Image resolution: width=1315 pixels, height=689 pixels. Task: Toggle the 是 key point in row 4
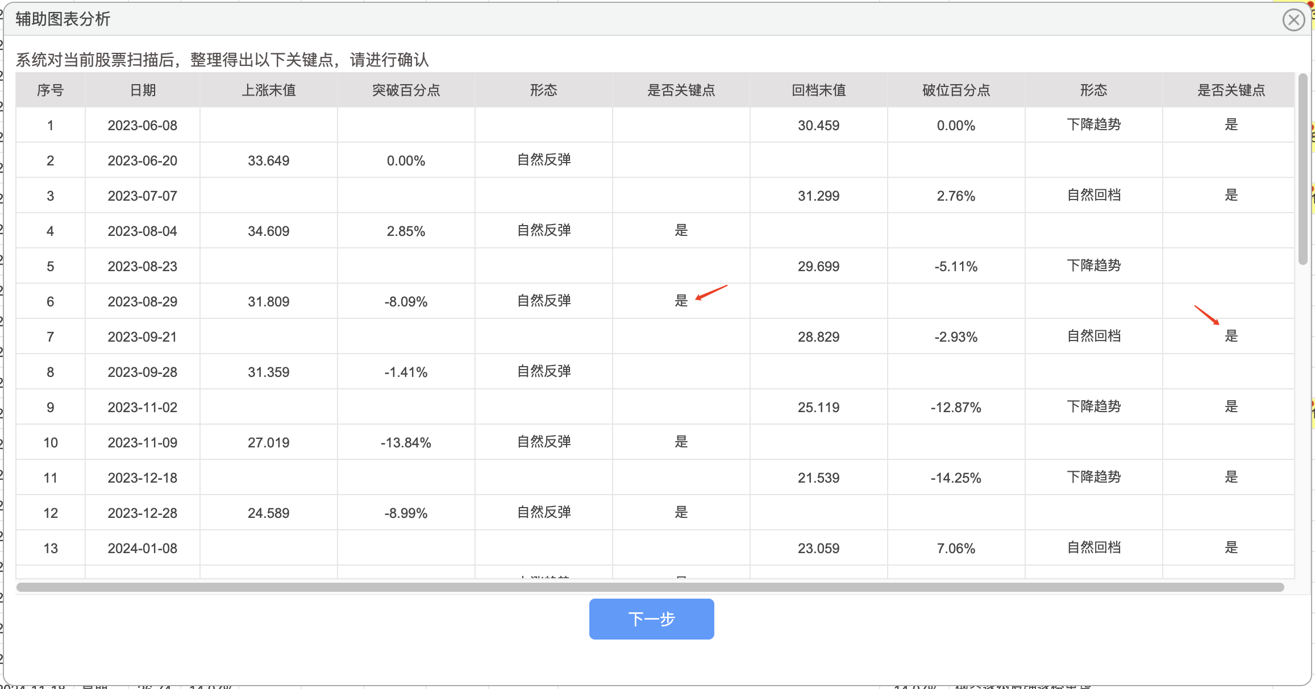(681, 230)
